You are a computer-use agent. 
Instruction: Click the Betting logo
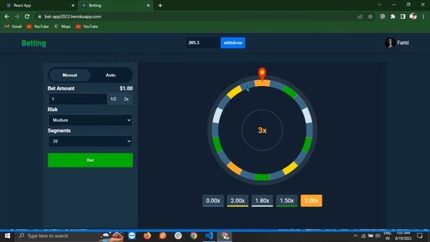click(34, 43)
